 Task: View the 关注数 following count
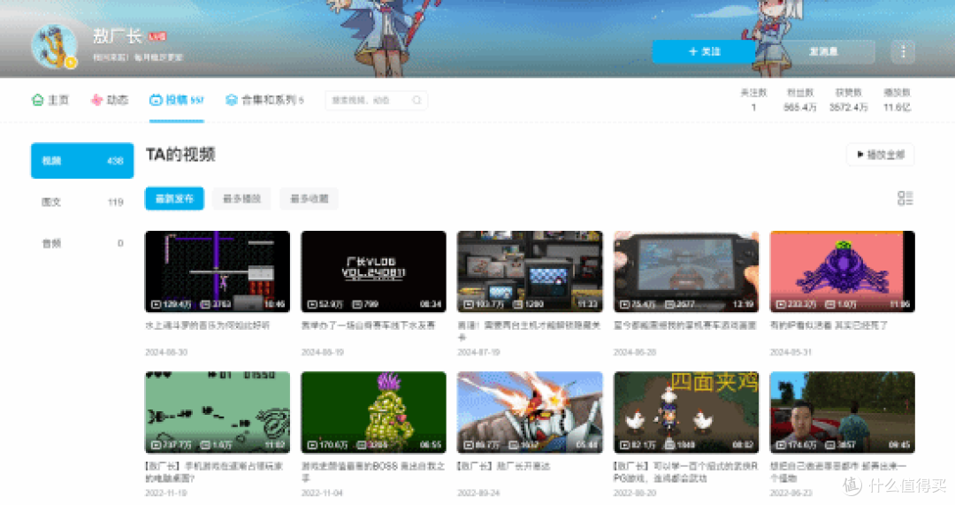click(753, 100)
